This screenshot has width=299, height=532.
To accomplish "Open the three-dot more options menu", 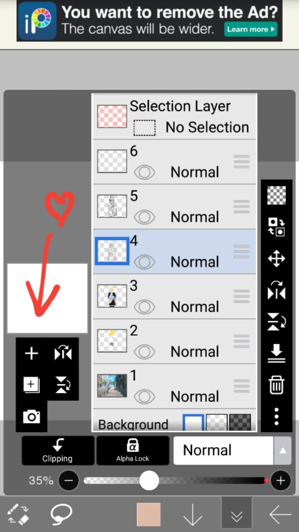I will [x=277, y=416].
